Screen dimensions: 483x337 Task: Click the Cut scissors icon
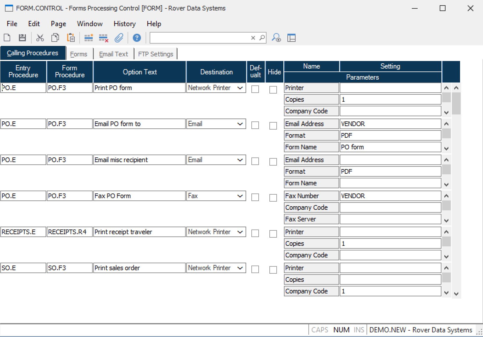40,38
